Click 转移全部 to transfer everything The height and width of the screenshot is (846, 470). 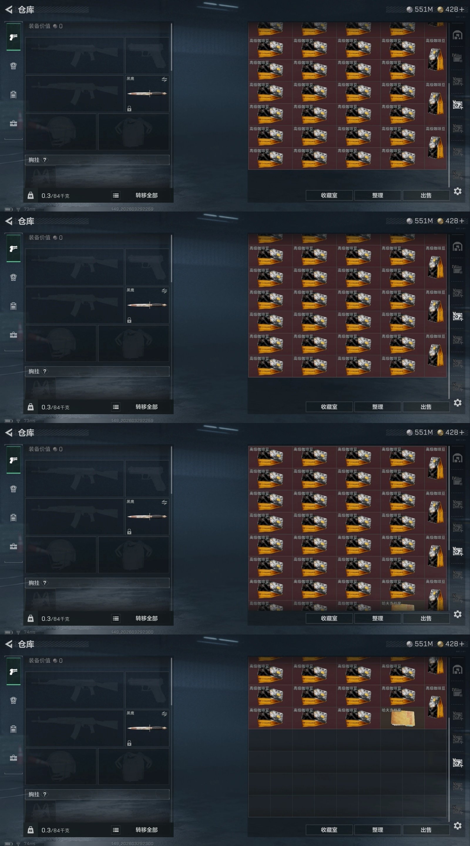(x=147, y=195)
